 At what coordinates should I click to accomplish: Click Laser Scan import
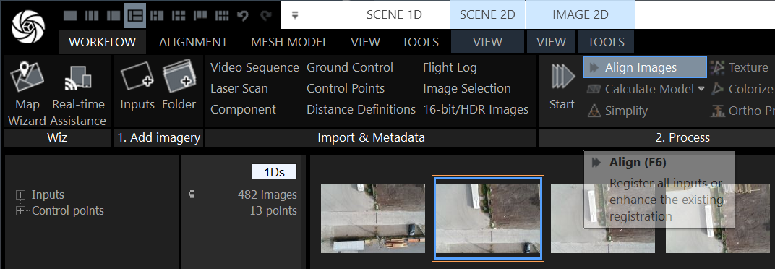click(239, 88)
